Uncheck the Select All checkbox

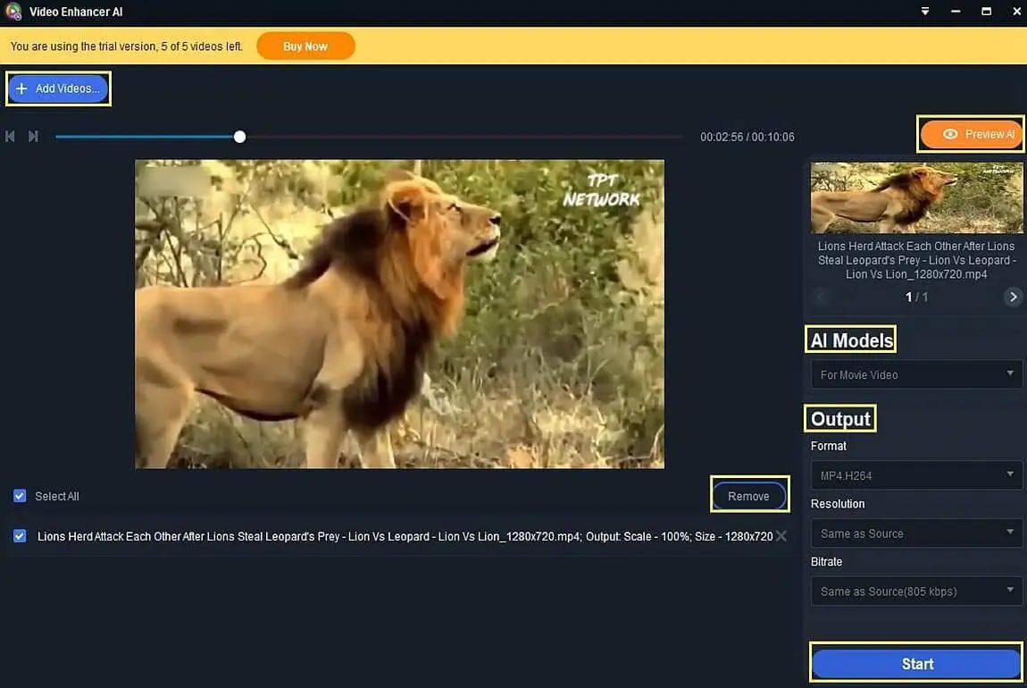19,495
